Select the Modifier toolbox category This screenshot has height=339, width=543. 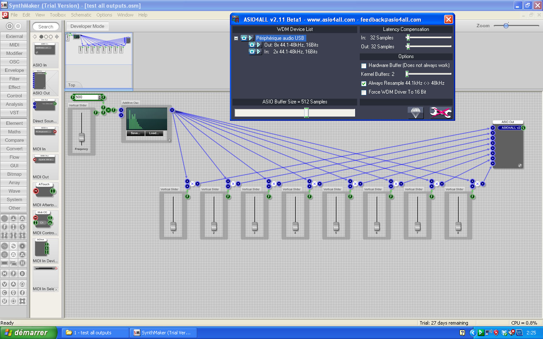[x=14, y=53]
